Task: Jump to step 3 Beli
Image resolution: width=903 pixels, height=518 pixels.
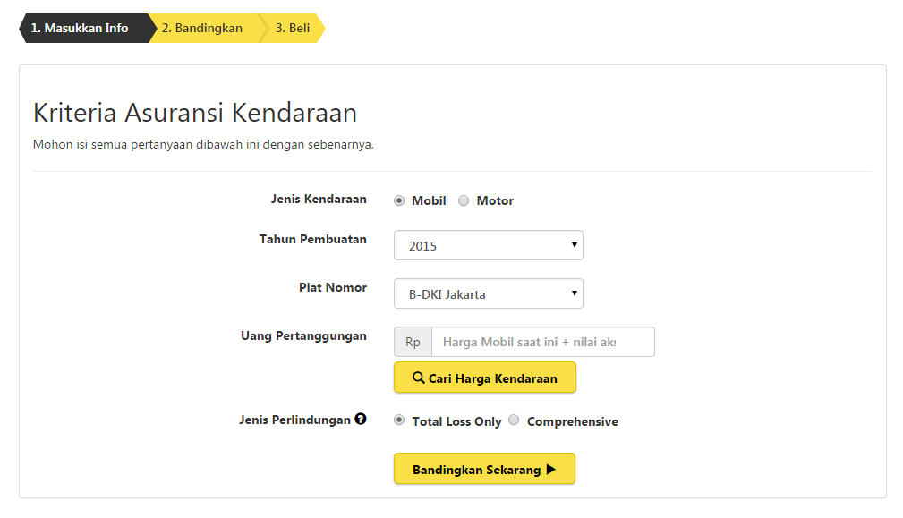Action: (x=293, y=28)
